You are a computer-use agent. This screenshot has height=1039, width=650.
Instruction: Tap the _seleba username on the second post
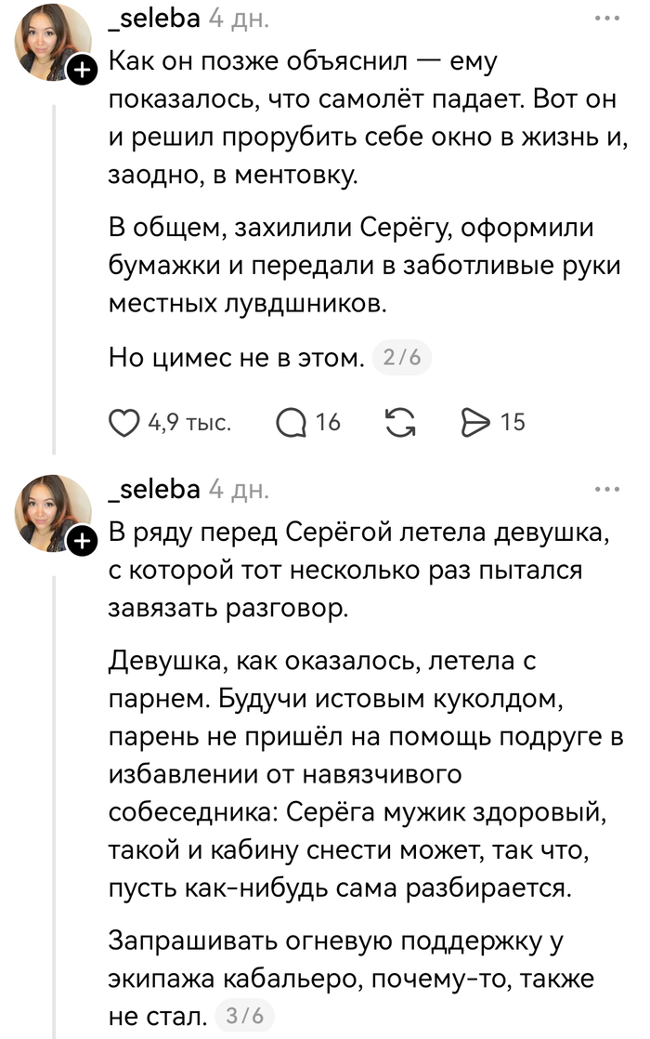[154, 489]
